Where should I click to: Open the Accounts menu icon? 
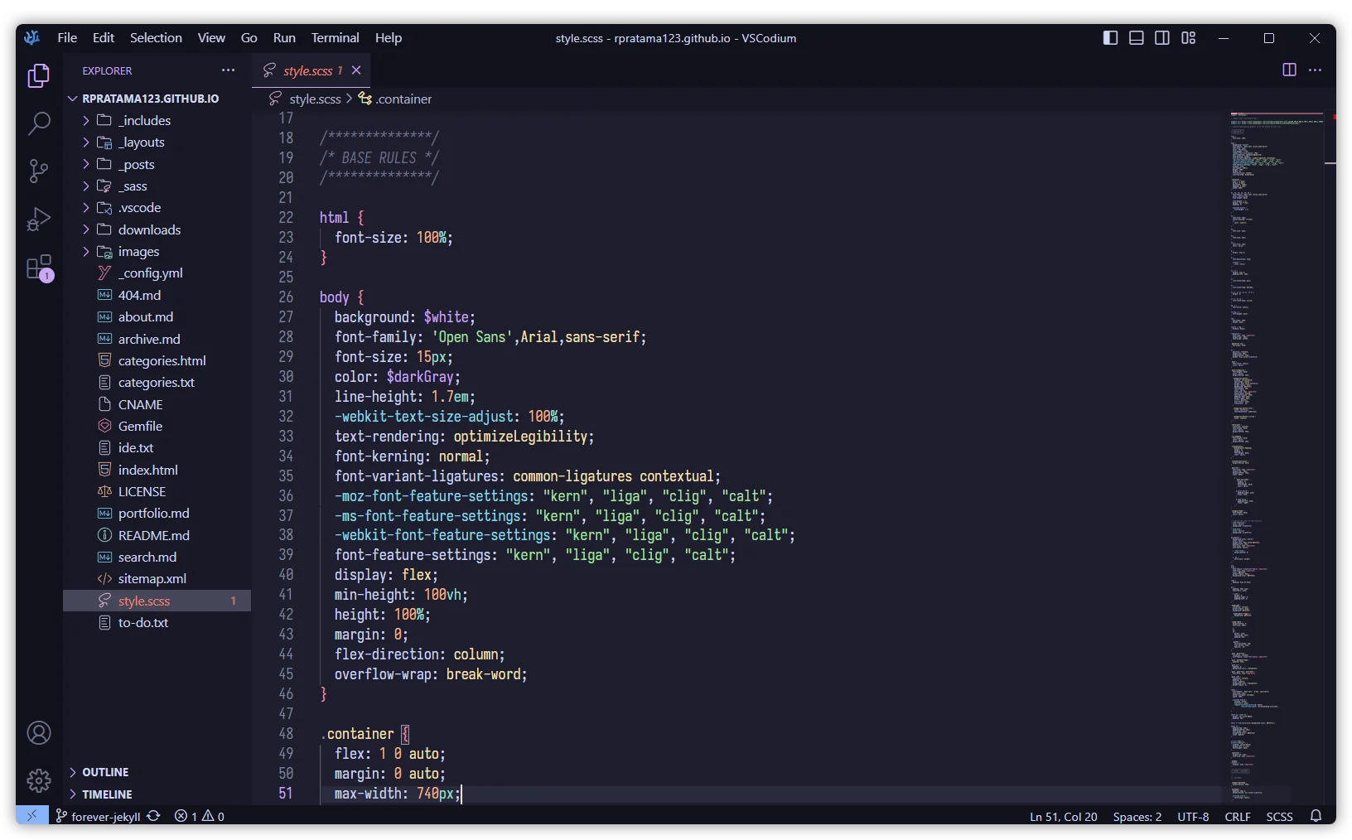[x=39, y=733]
